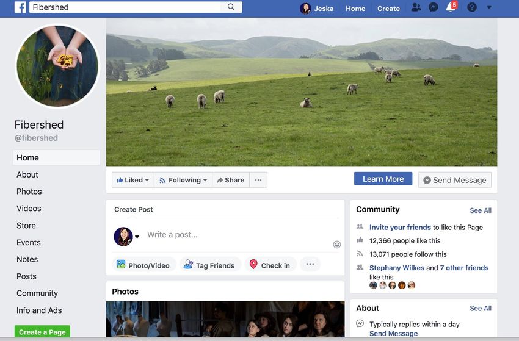Image resolution: width=519 pixels, height=341 pixels.
Task: Open the sheep pasture cover photo
Action: pyautogui.click(x=302, y=92)
